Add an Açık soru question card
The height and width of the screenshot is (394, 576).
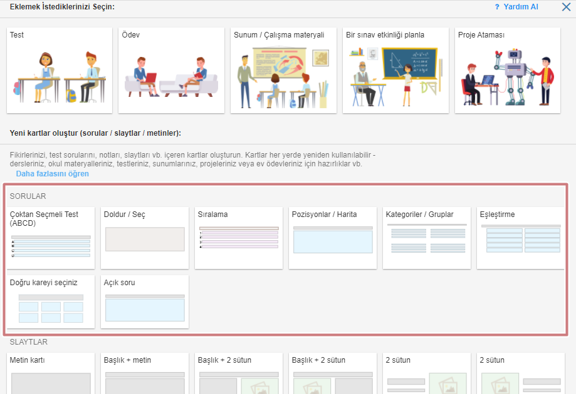click(145, 301)
